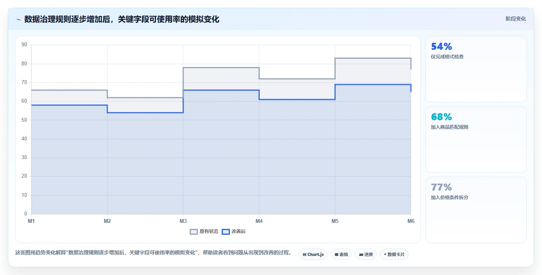This screenshot has width=542, height=275.
Task: Click the gray 原有状态 legend swatch
Action: [194, 231]
